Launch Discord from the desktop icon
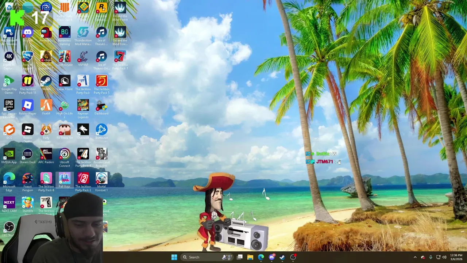 [28, 34]
